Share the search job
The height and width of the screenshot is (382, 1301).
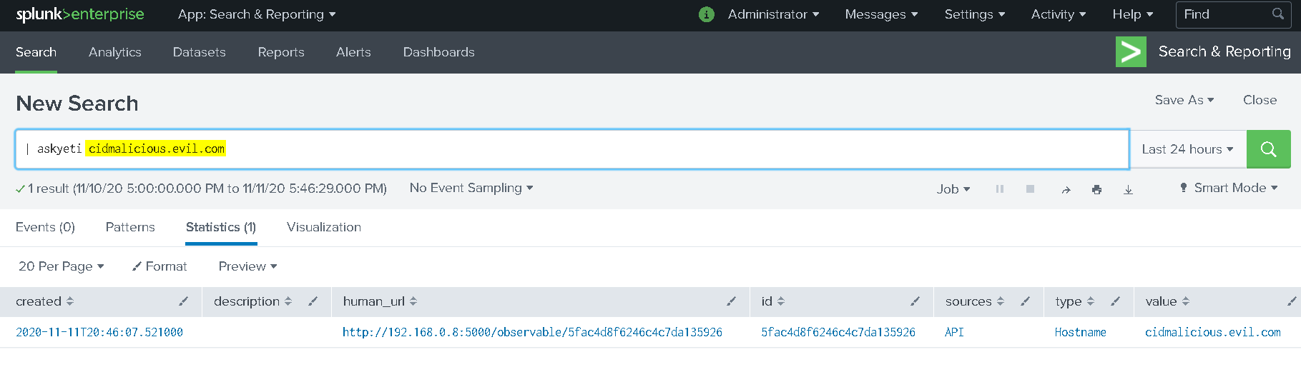click(x=1066, y=189)
